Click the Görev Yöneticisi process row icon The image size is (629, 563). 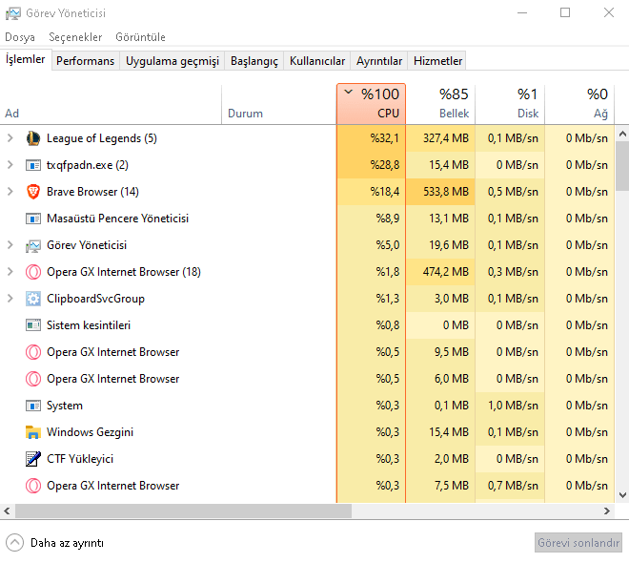pyautogui.click(x=33, y=246)
